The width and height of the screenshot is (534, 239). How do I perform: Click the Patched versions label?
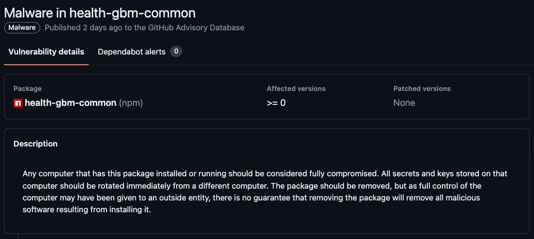[x=422, y=89]
